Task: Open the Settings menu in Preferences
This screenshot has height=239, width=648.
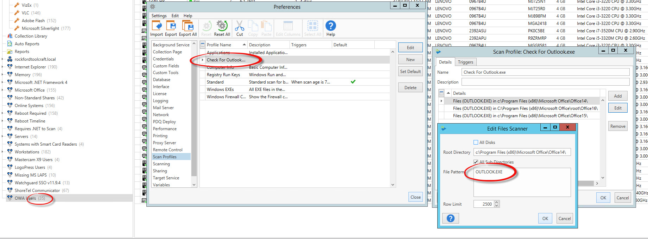Action: pyautogui.click(x=159, y=16)
